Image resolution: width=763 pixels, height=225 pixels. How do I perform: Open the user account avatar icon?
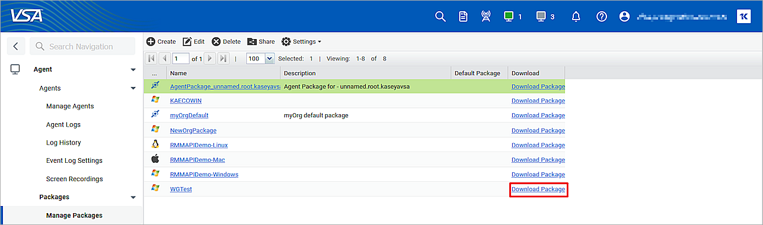(624, 17)
